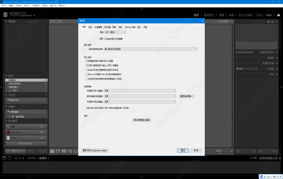The image size is (283, 179).
Task: Open the 文件(F) menu
Action: pos(4,6)
